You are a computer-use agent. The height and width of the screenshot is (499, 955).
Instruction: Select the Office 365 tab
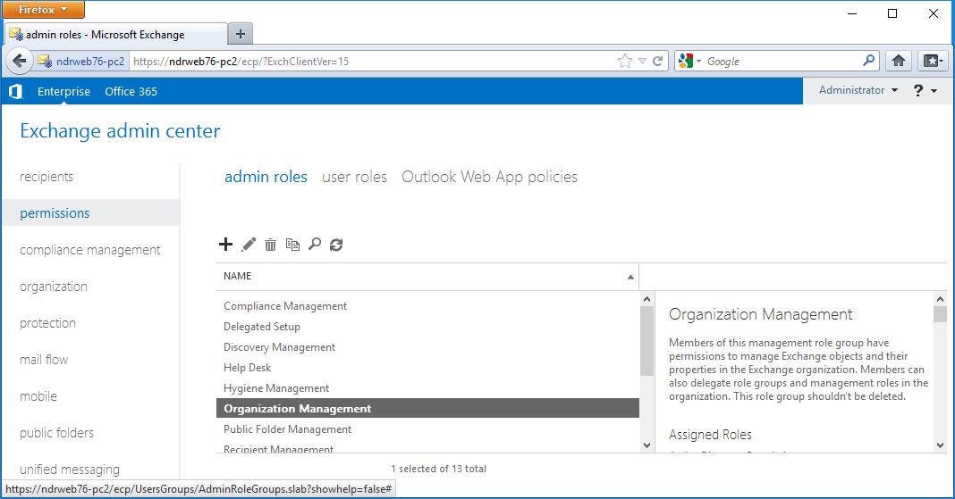click(131, 91)
